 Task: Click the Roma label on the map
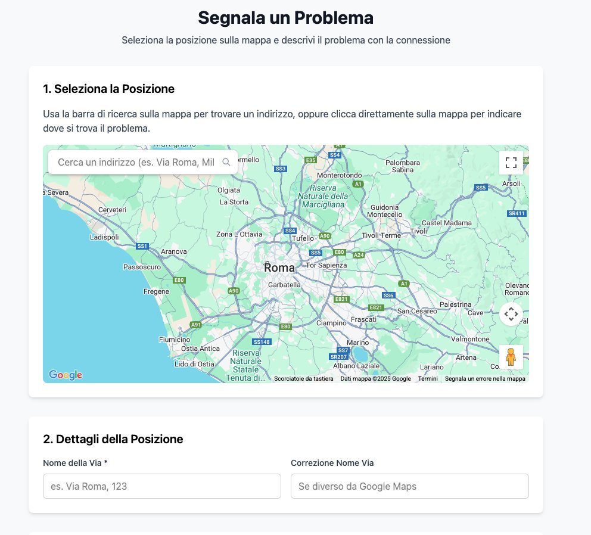279,268
